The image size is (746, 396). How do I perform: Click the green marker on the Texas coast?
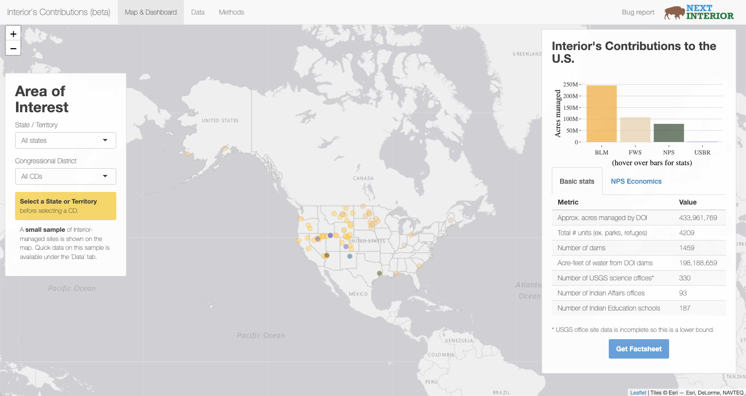click(x=380, y=273)
